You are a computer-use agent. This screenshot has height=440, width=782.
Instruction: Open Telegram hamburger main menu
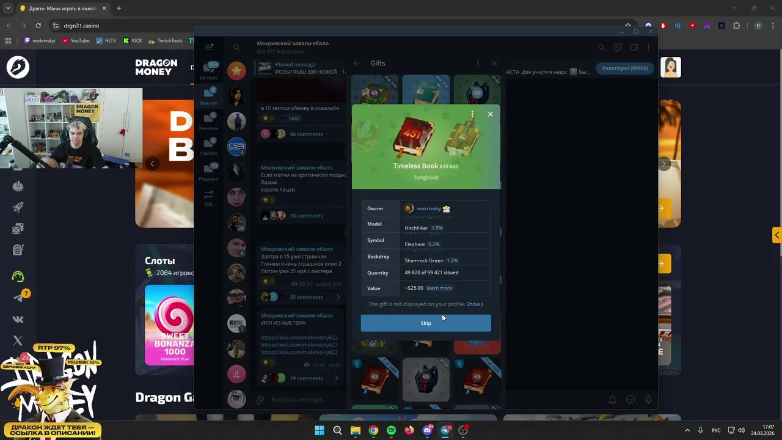pyautogui.click(x=209, y=47)
